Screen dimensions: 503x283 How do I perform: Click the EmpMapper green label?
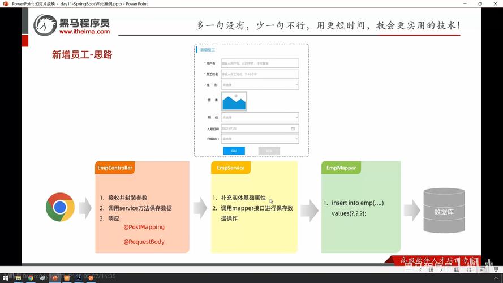[x=341, y=168]
